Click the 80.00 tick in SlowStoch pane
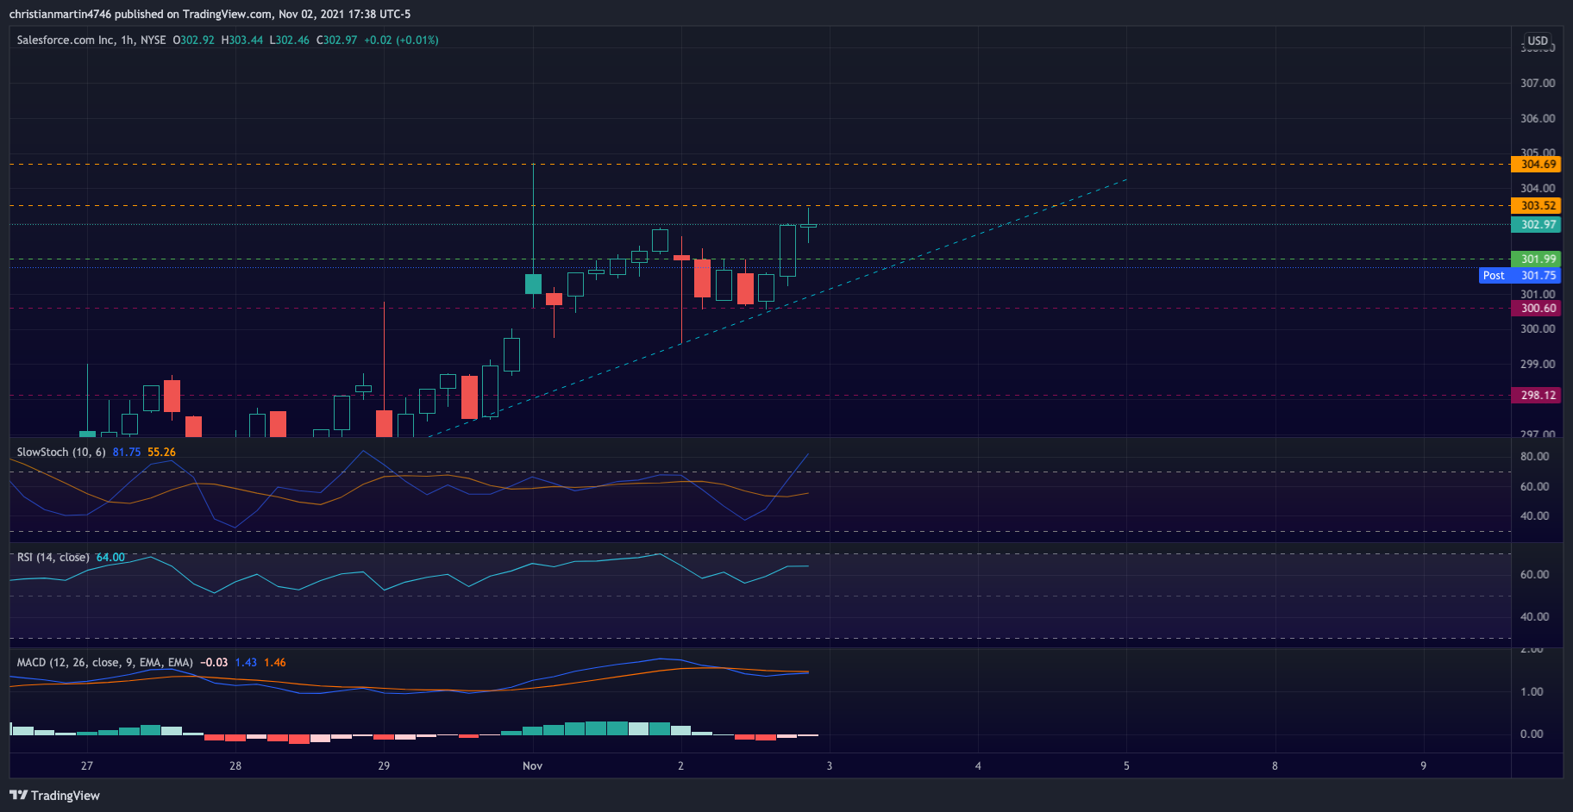The height and width of the screenshot is (812, 1573). tap(1534, 457)
